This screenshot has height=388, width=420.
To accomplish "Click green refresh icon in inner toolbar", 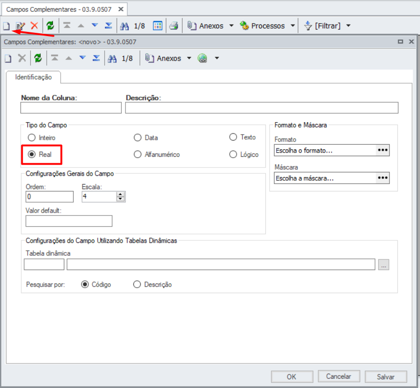I will (x=38, y=58).
